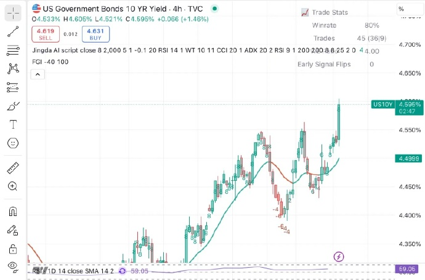
Task: Select the crosshair cursor tool
Action: [13, 13]
